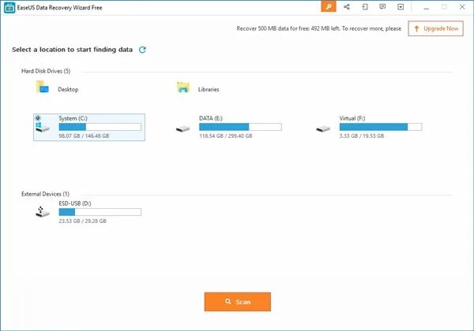Click the DATA (E:) label text
The height and width of the screenshot is (331, 474).
tap(211, 118)
